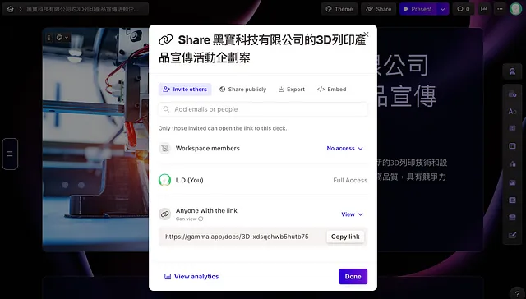
Task: Click the three-dot more options icon
Action: point(500,9)
